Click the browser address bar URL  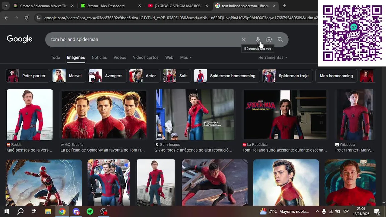(181, 18)
